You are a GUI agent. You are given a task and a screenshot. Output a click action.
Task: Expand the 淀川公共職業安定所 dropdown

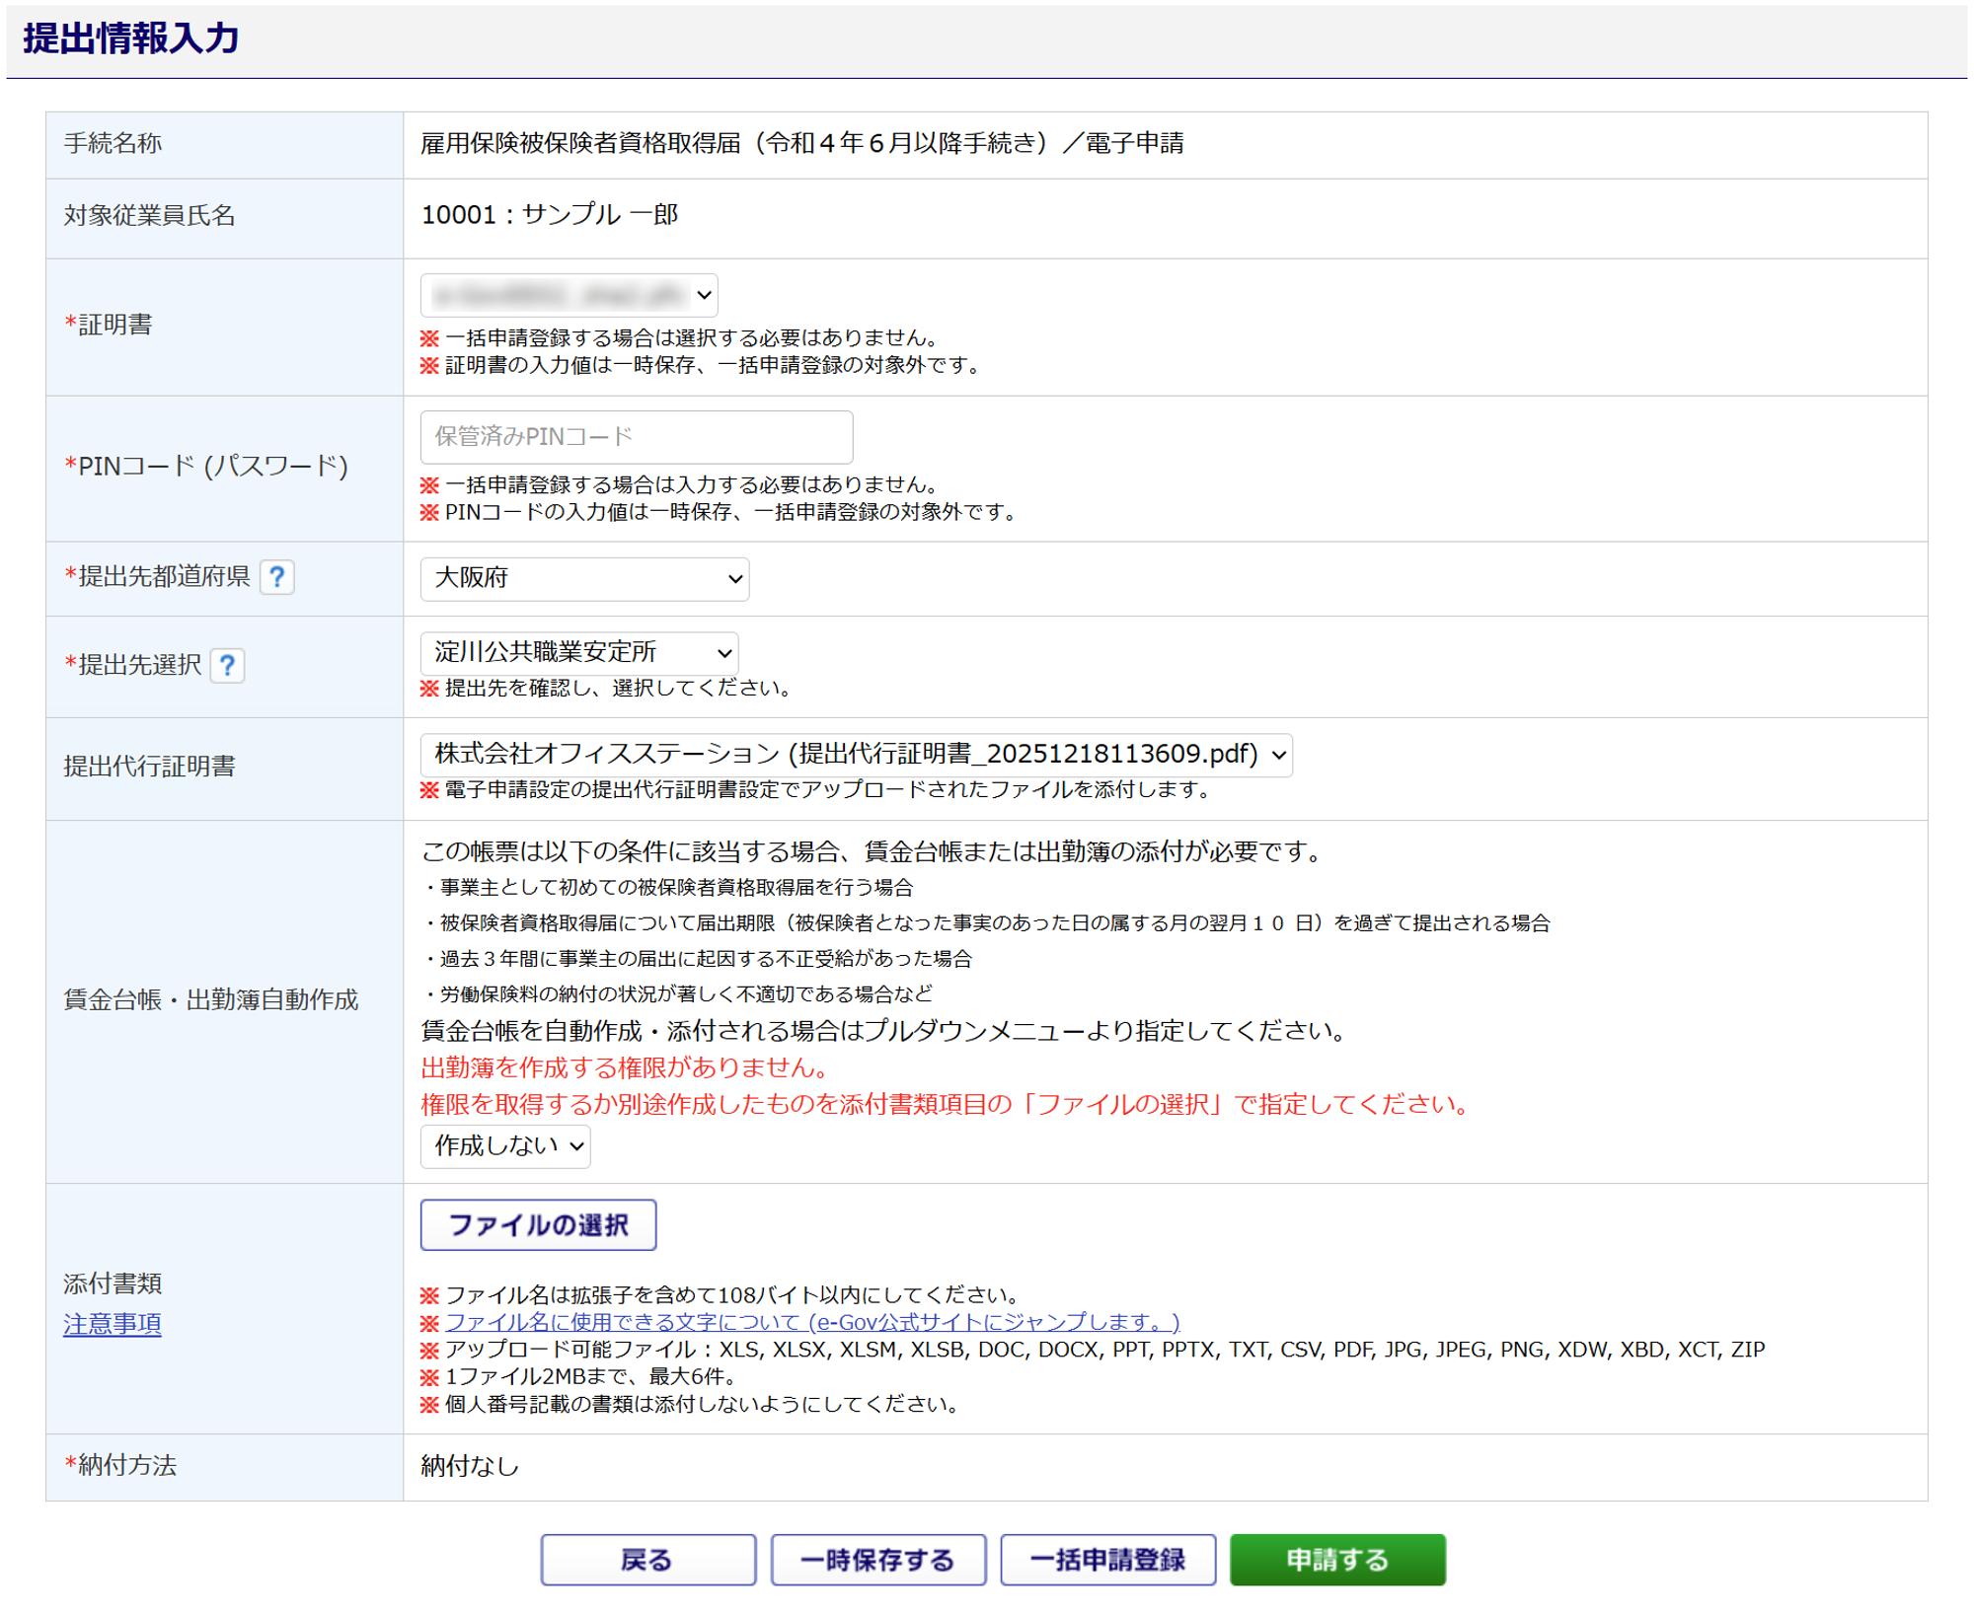pyautogui.click(x=578, y=653)
